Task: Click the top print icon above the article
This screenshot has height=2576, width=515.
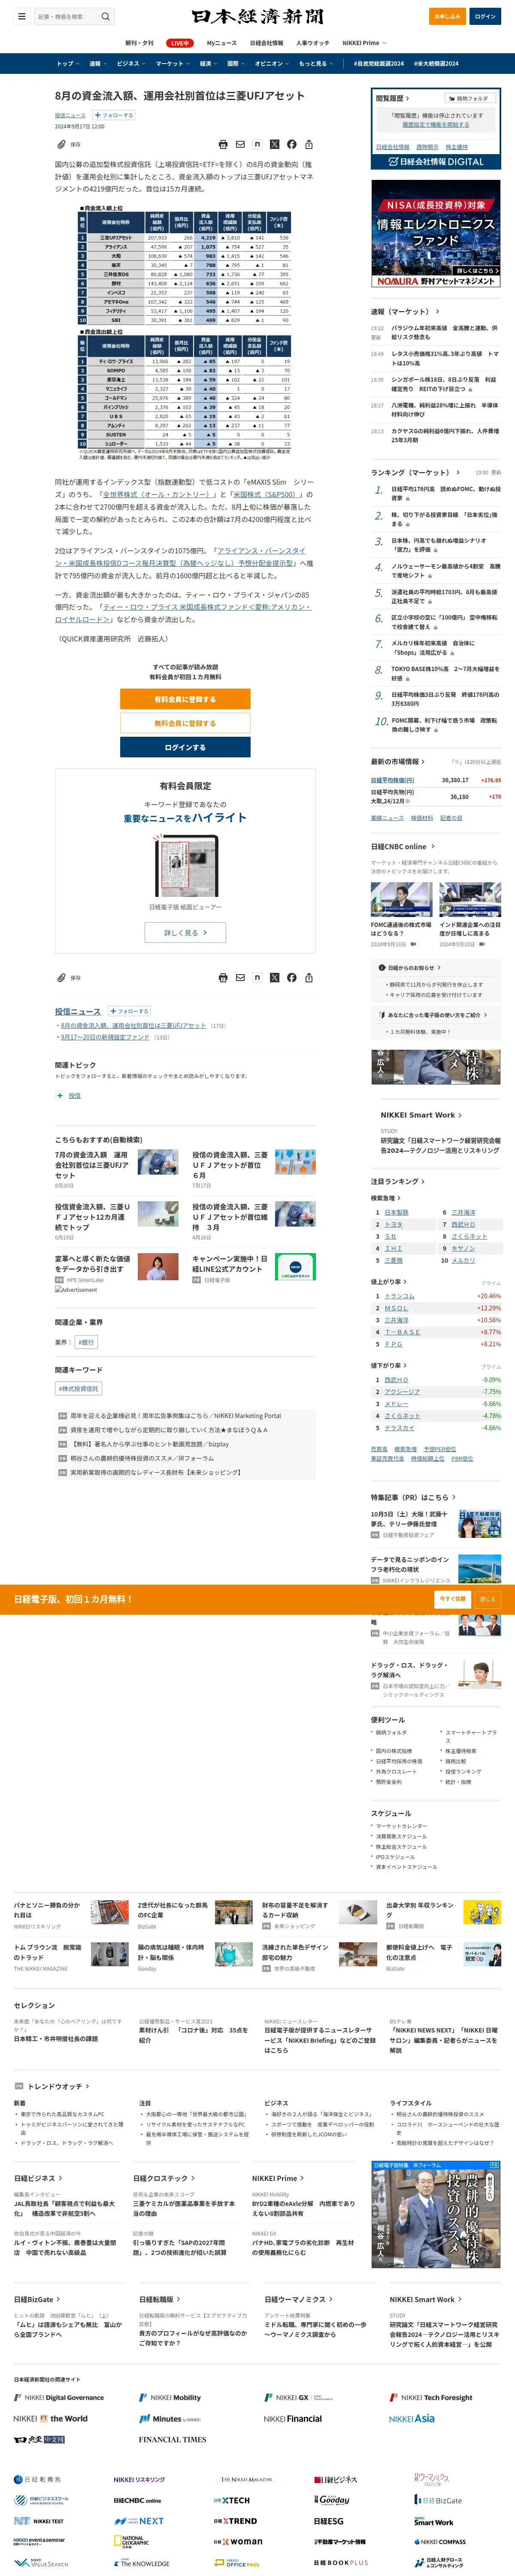Action: (223, 144)
